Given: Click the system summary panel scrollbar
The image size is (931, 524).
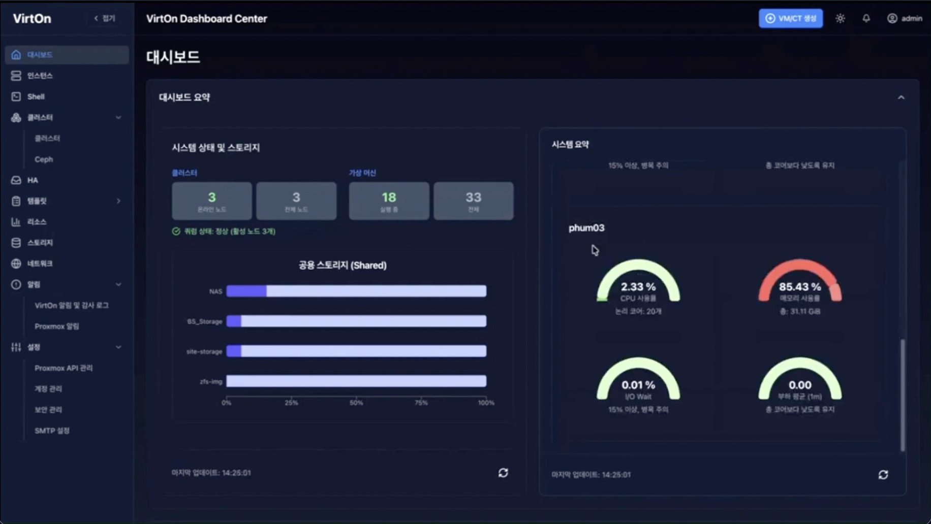Looking at the screenshot, I should pyautogui.click(x=903, y=395).
